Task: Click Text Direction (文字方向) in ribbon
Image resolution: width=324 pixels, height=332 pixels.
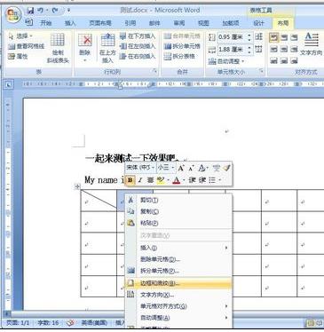Action: [x=312, y=44]
